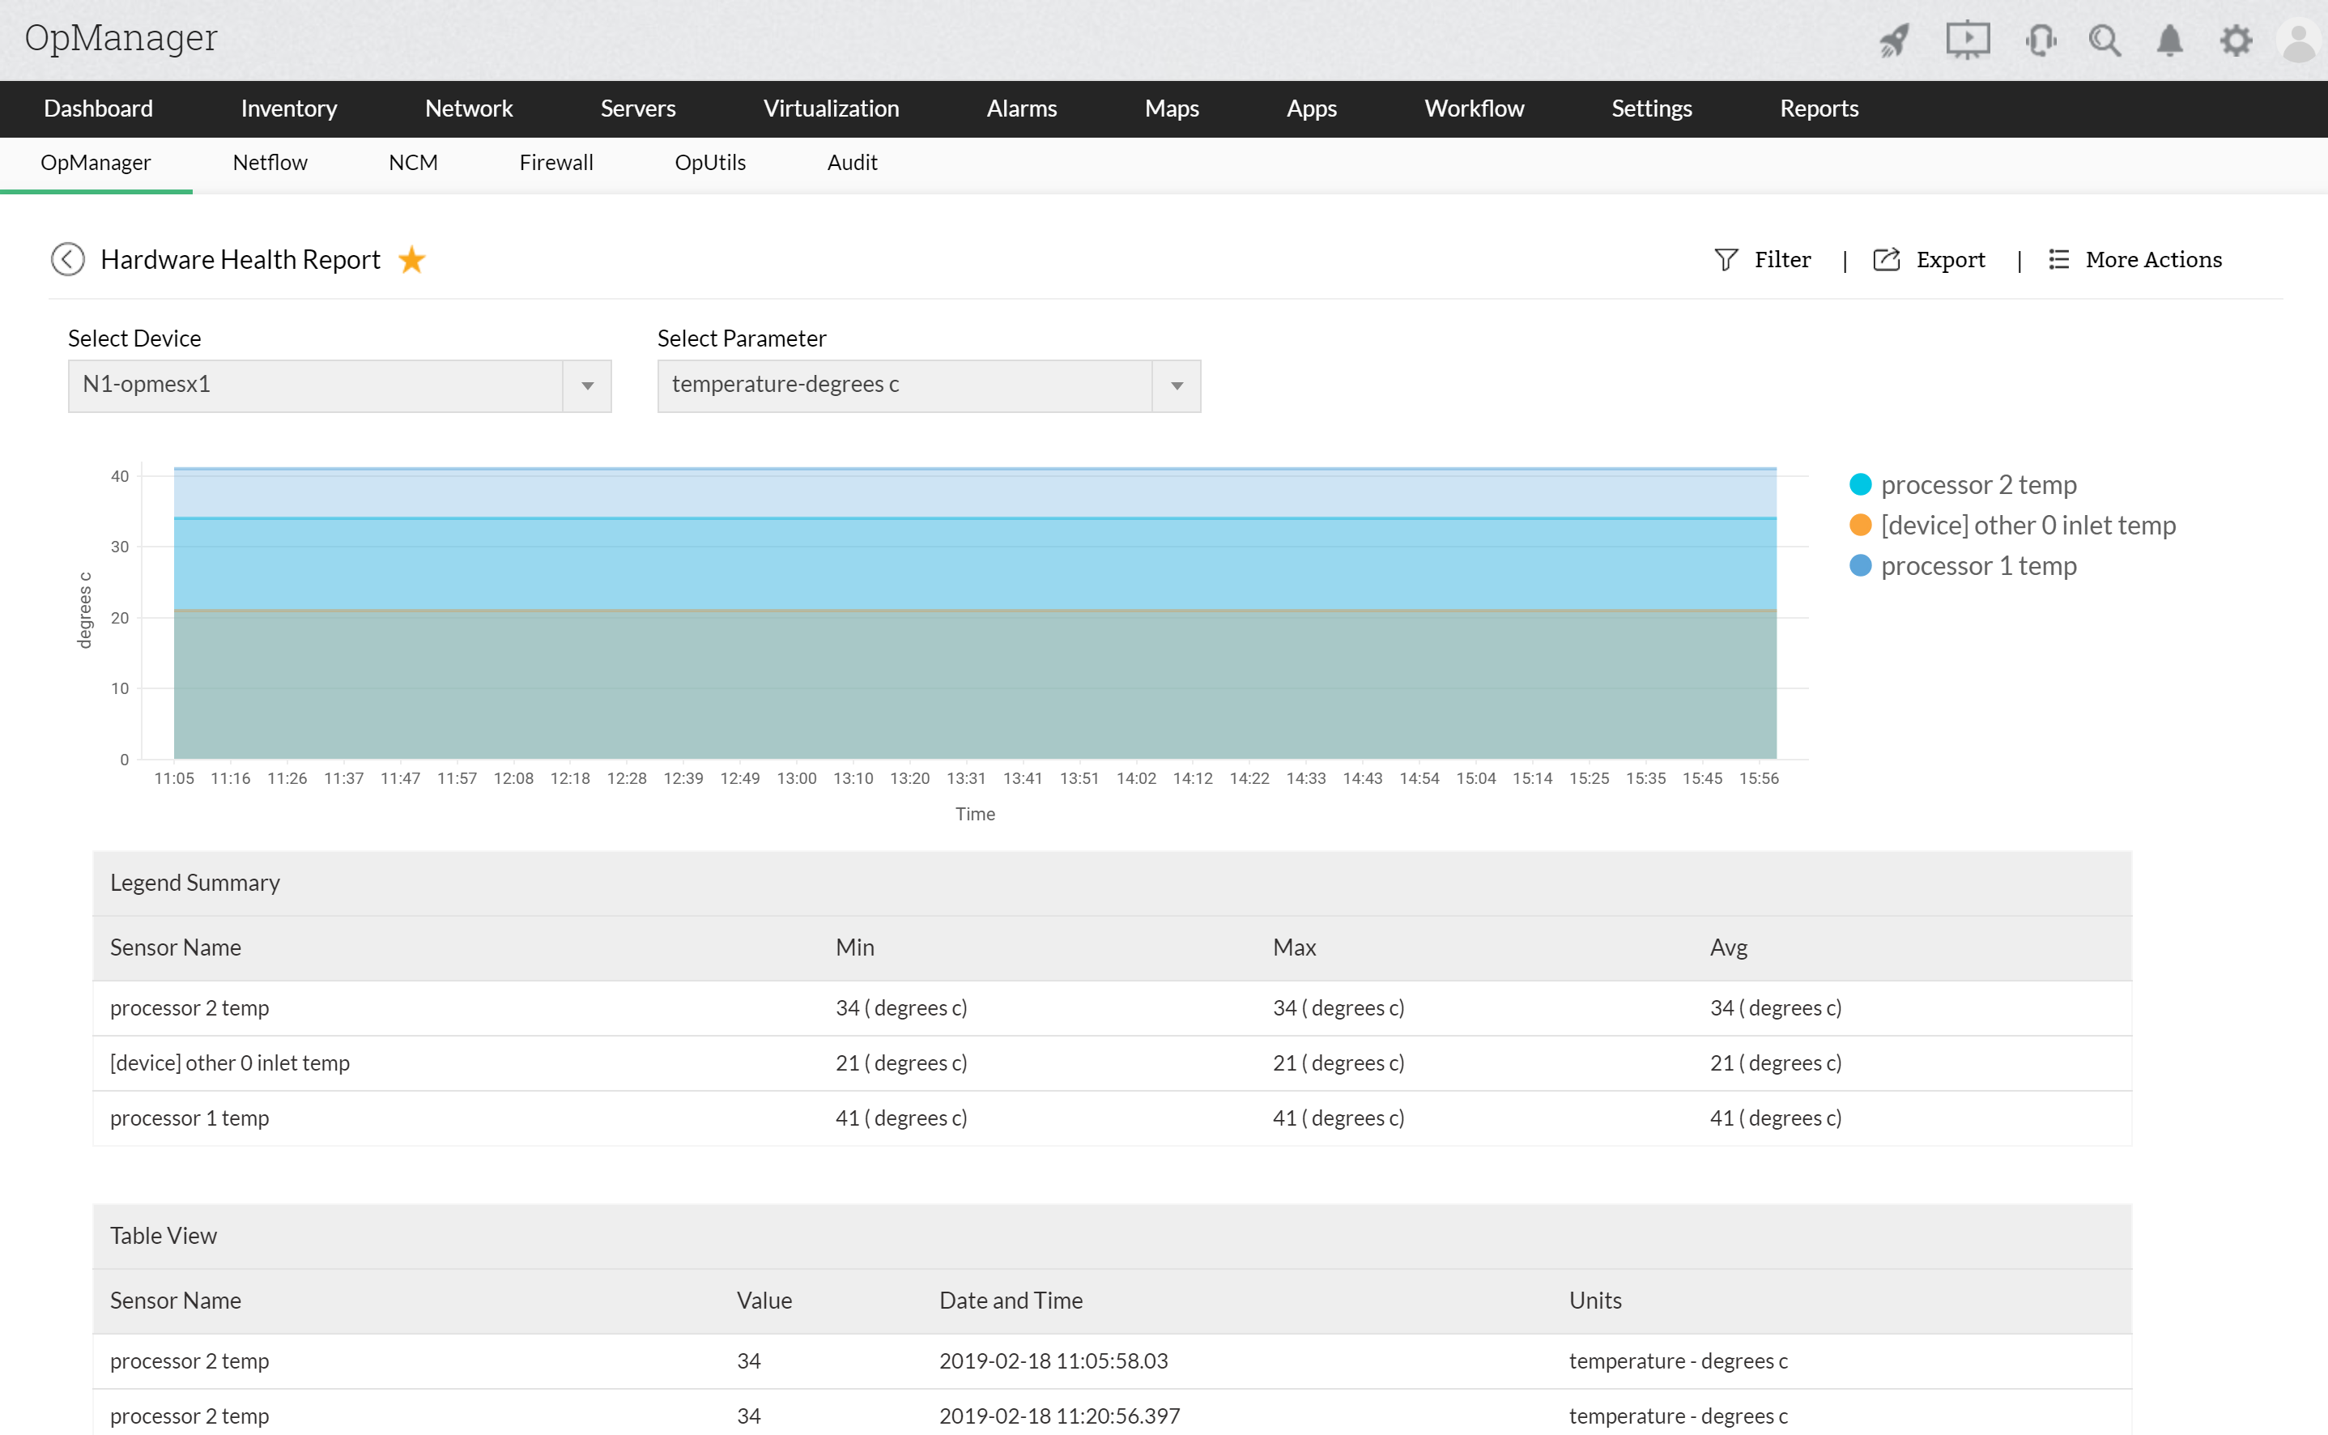Image resolution: width=2328 pixels, height=1435 pixels.
Task: Open the Alarms menu
Action: point(1021,109)
